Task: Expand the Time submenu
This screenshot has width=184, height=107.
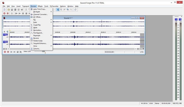Action: coord(42,46)
